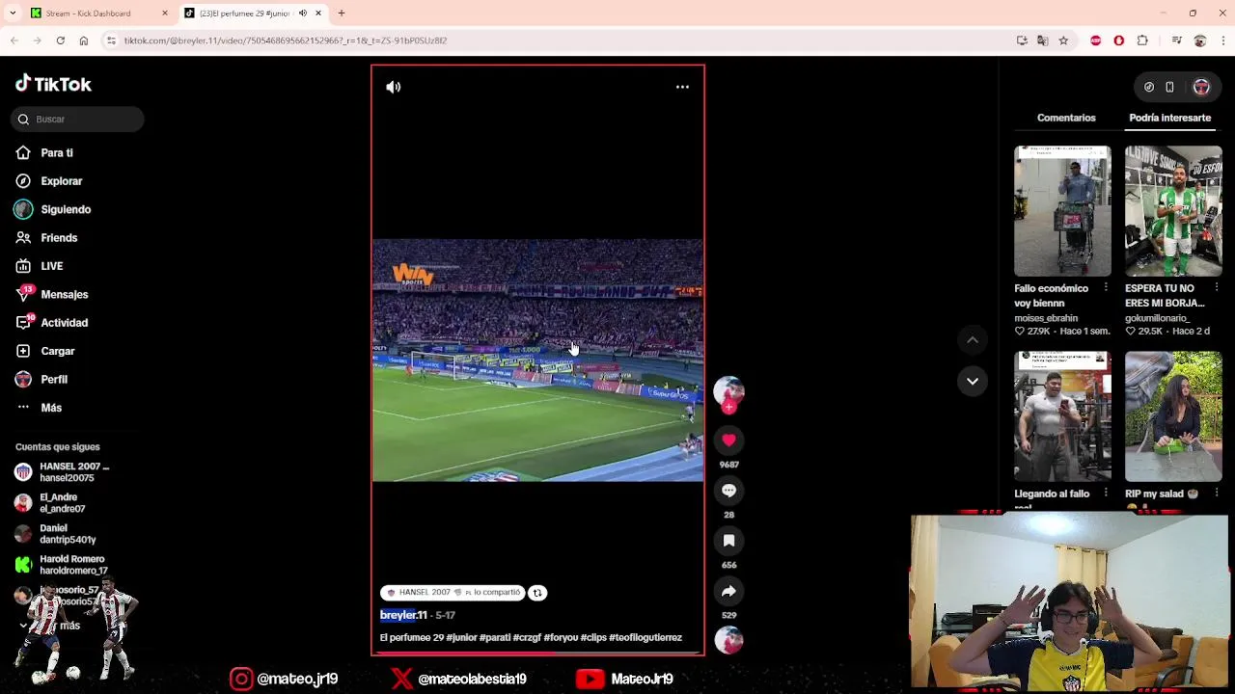Click the video progress bar
Image resolution: width=1235 pixels, height=694 pixels.
(537, 654)
